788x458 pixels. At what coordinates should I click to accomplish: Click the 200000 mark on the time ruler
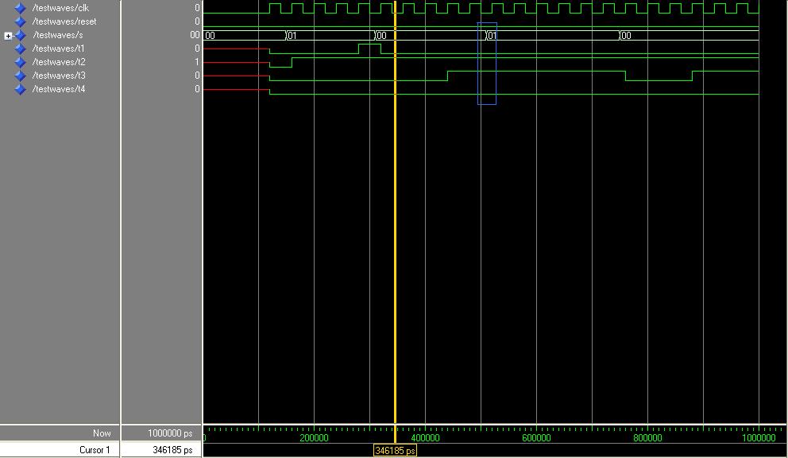tap(314, 438)
